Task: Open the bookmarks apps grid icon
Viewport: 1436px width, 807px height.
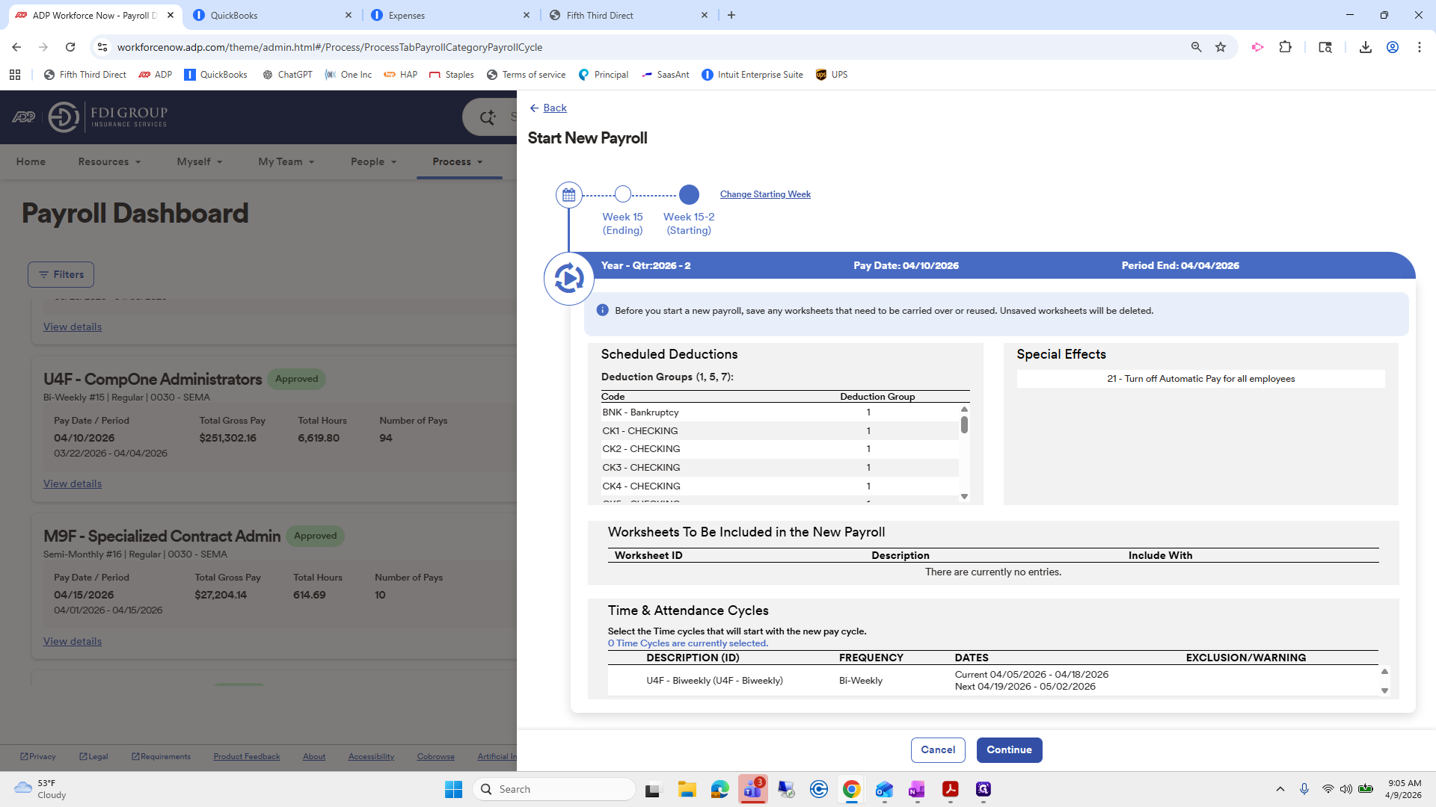Action: [x=15, y=75]
